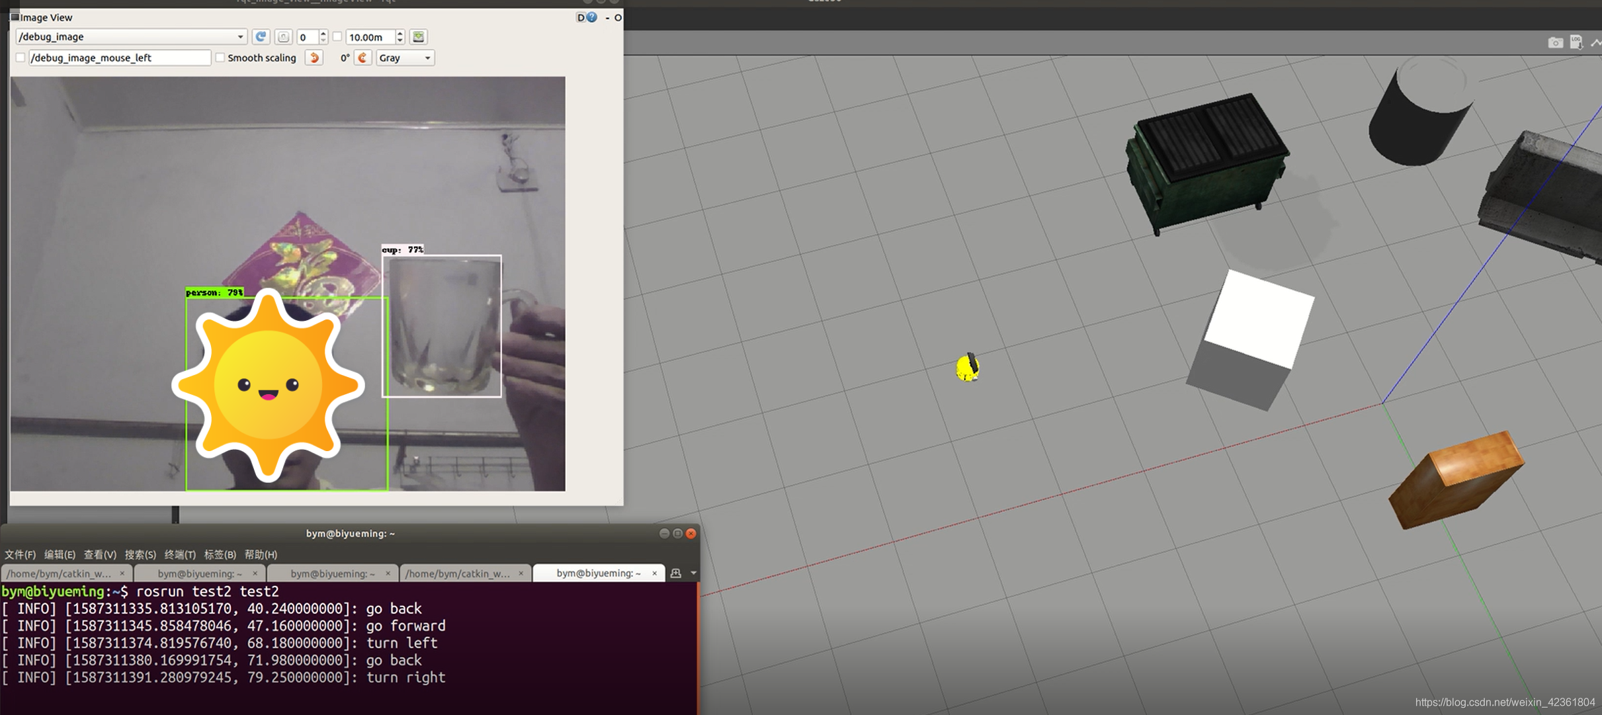Switch to the second bym@biyueming terminal tab
The image size is (1602, 715).
[199, 573]
